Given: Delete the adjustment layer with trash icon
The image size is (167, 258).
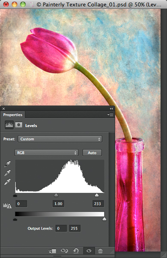Looking at the screenshot, I should pyautogui.click(x=100, y=251).
